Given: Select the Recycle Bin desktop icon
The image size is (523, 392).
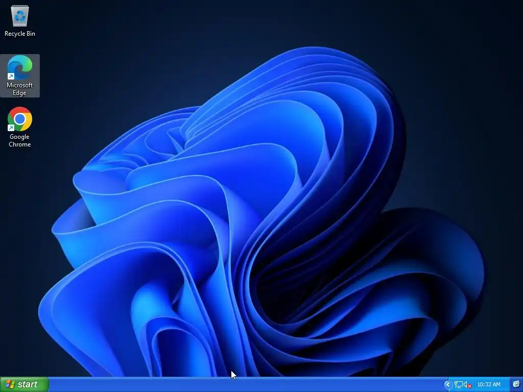Looking at the screenshot, I should [20, 16].
